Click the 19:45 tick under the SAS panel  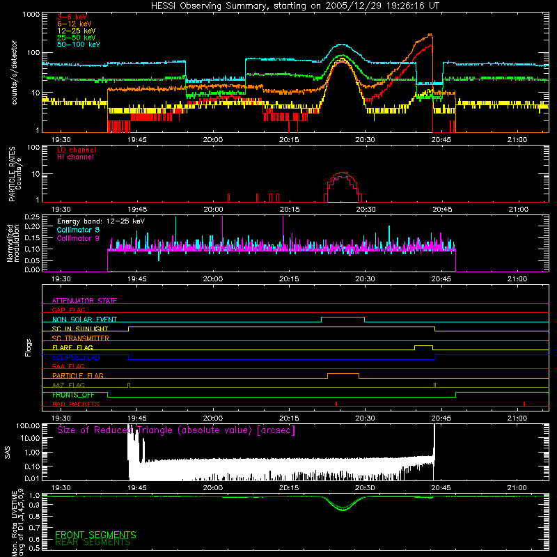(136, 488)
